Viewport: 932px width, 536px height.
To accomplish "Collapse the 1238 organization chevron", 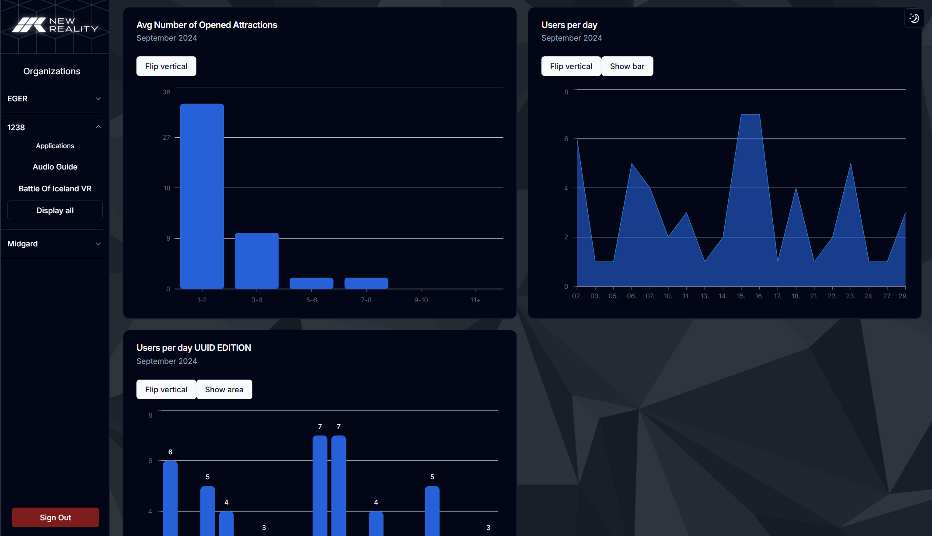I will [x=98, y=127].
